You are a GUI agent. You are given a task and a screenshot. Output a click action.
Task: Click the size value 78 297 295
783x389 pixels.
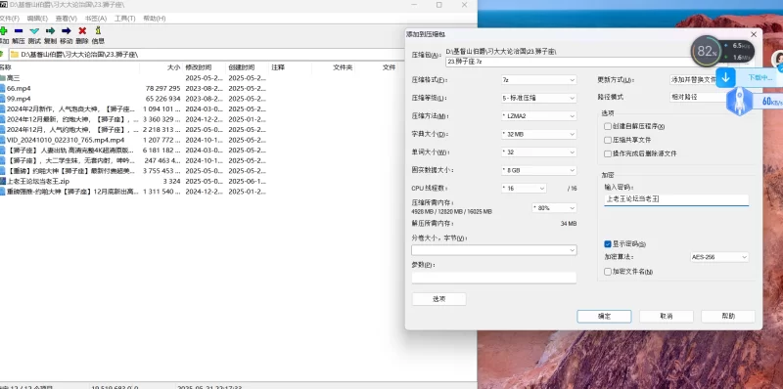click(x=162, y=88)
